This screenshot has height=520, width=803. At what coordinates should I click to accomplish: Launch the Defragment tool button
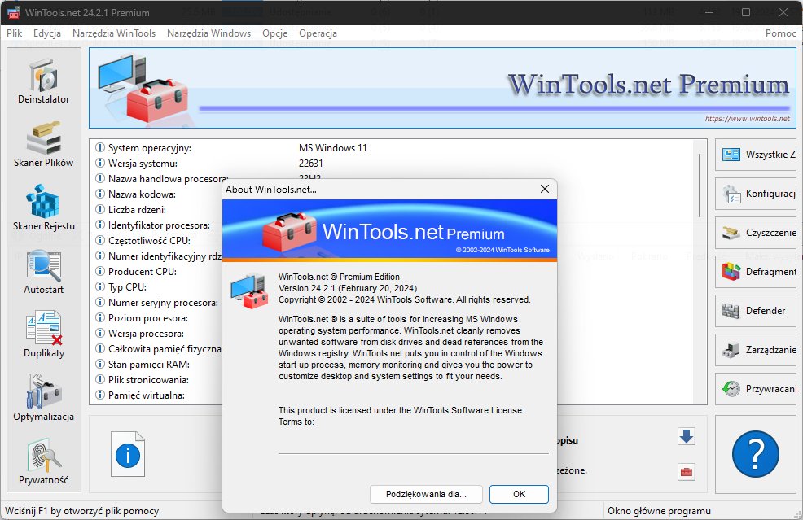[757, 272]
